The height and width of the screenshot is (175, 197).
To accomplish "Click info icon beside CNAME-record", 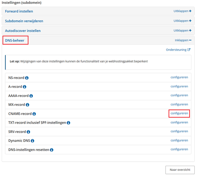I will [34, 114].
